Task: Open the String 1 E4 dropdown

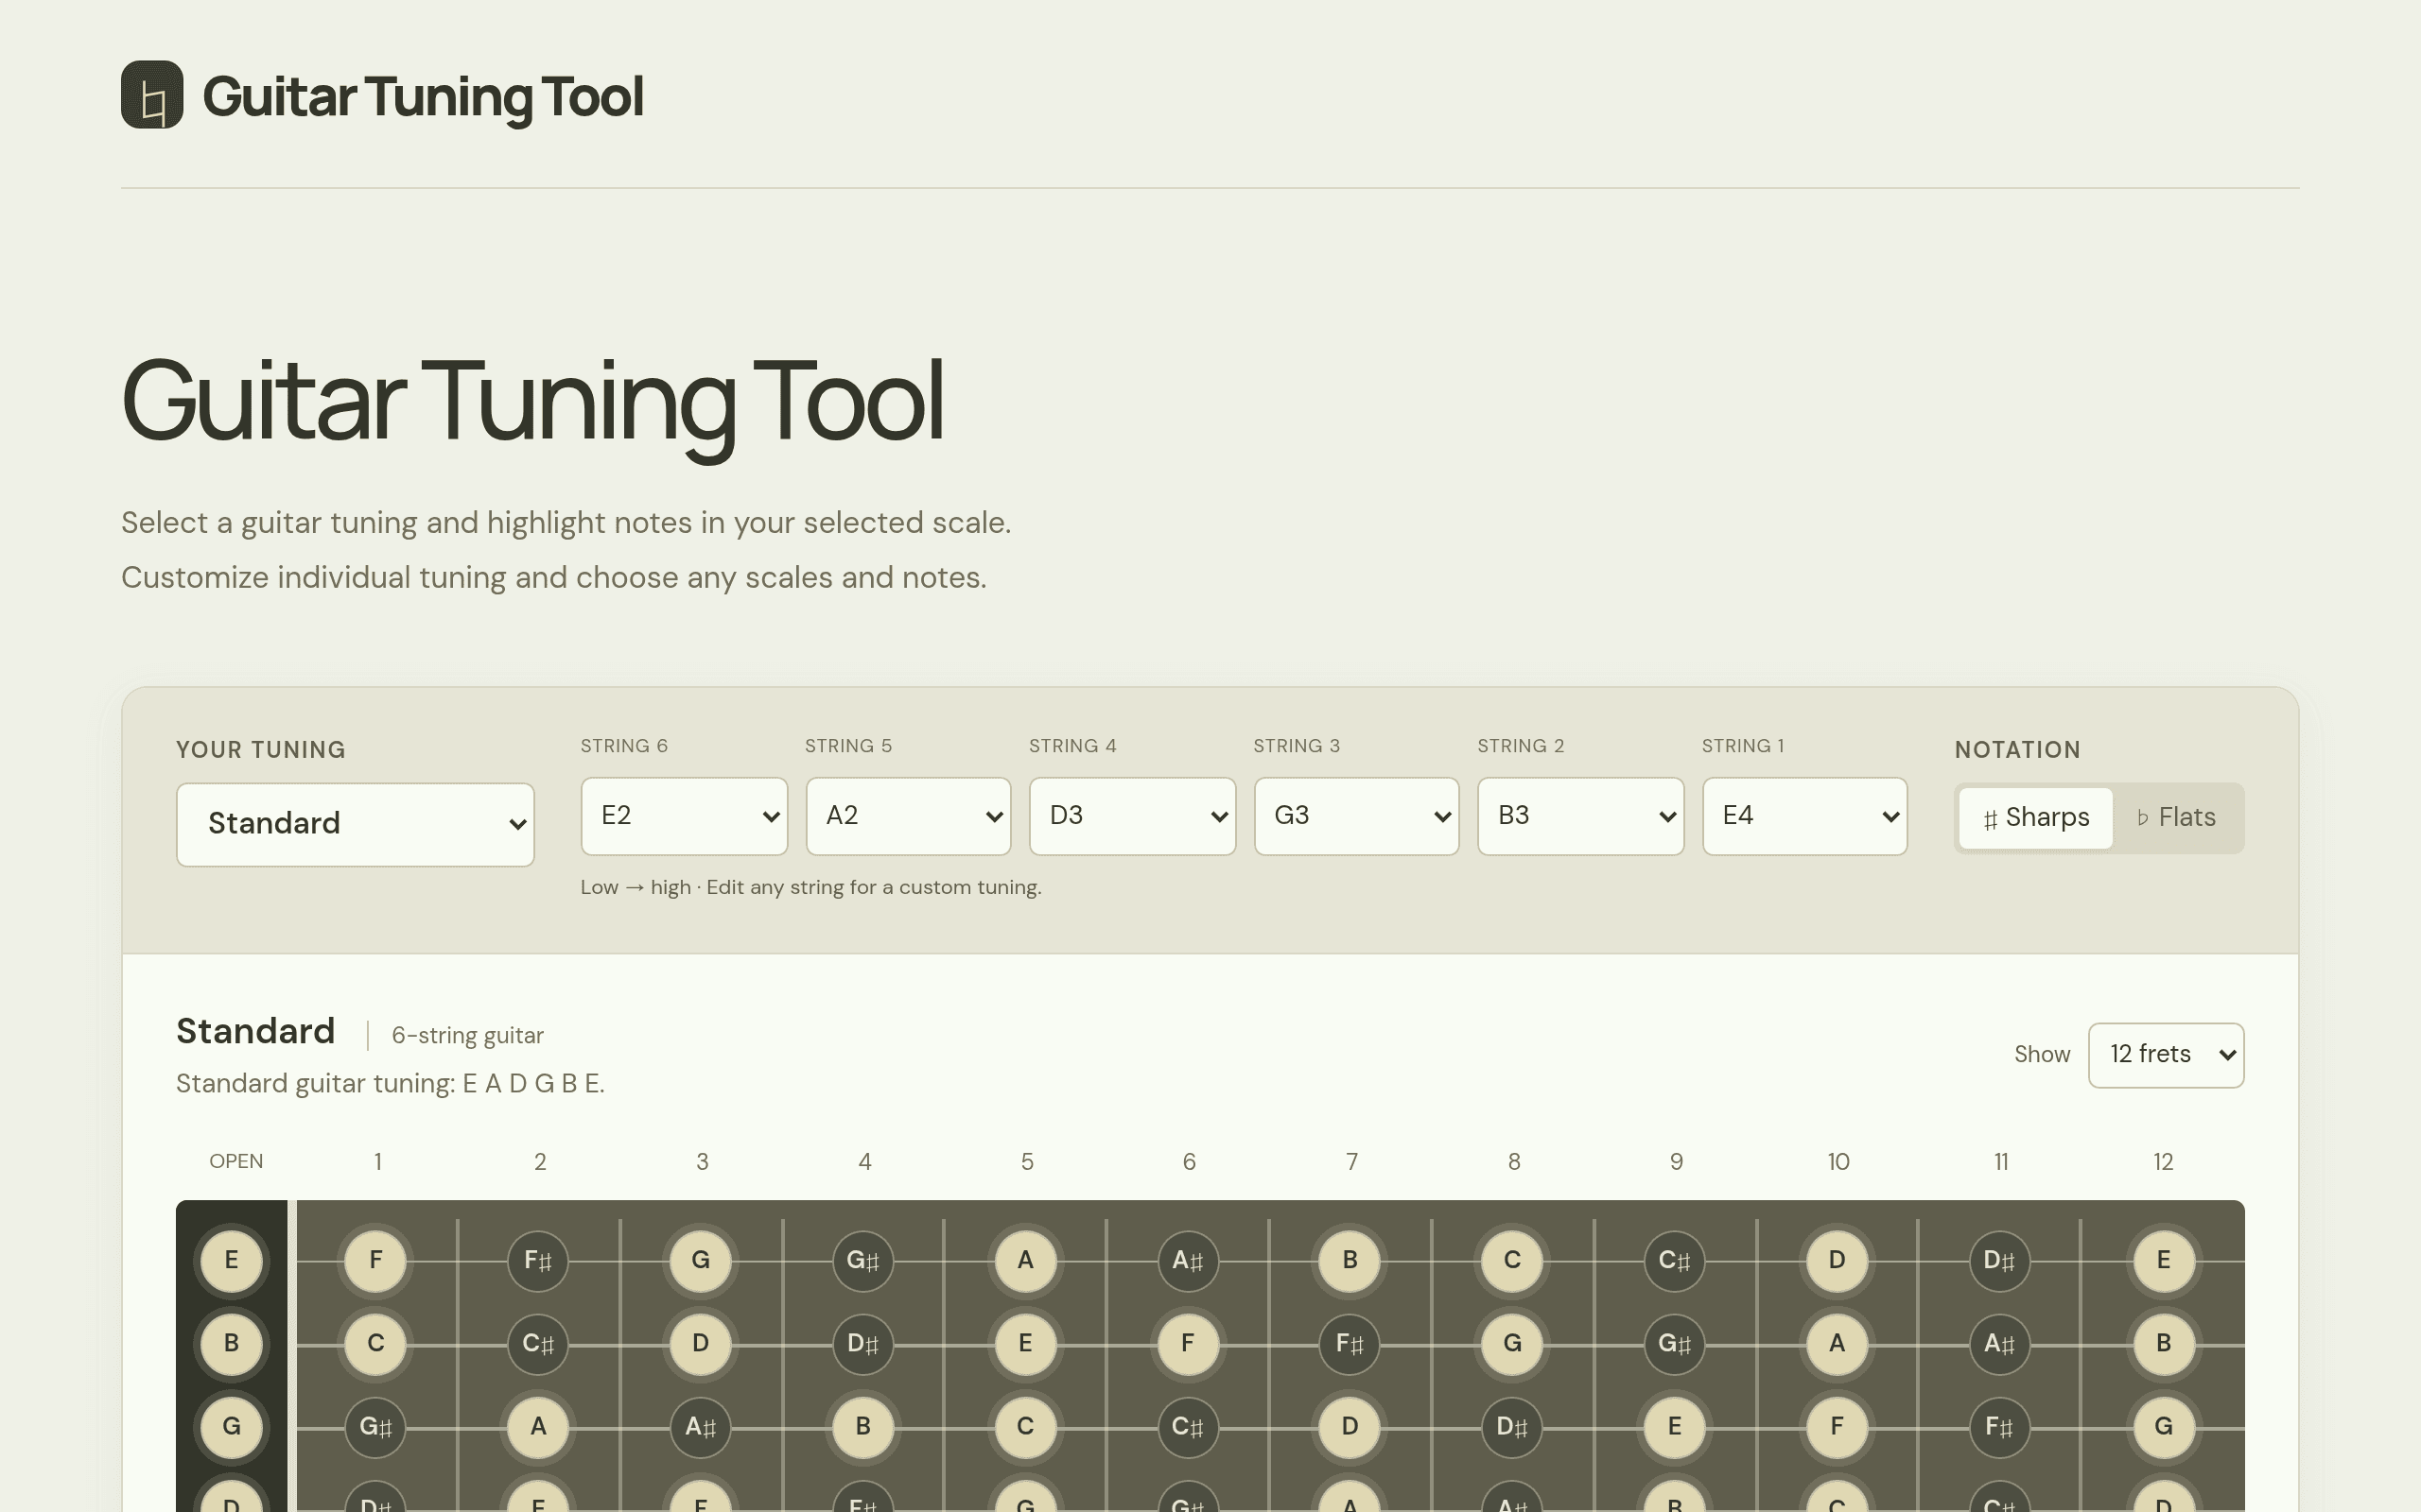Action: coord(1804,816)
